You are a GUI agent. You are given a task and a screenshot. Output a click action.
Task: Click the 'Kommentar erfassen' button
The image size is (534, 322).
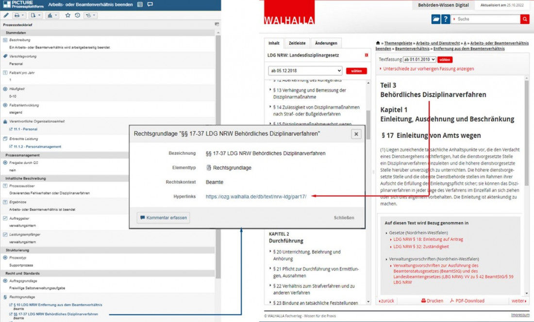click(x=163, y=218)
